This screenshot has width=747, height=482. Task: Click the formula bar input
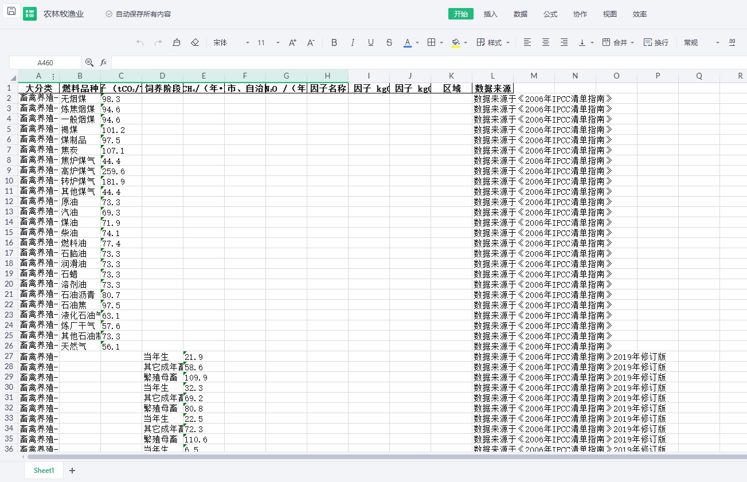pos(429,62)
